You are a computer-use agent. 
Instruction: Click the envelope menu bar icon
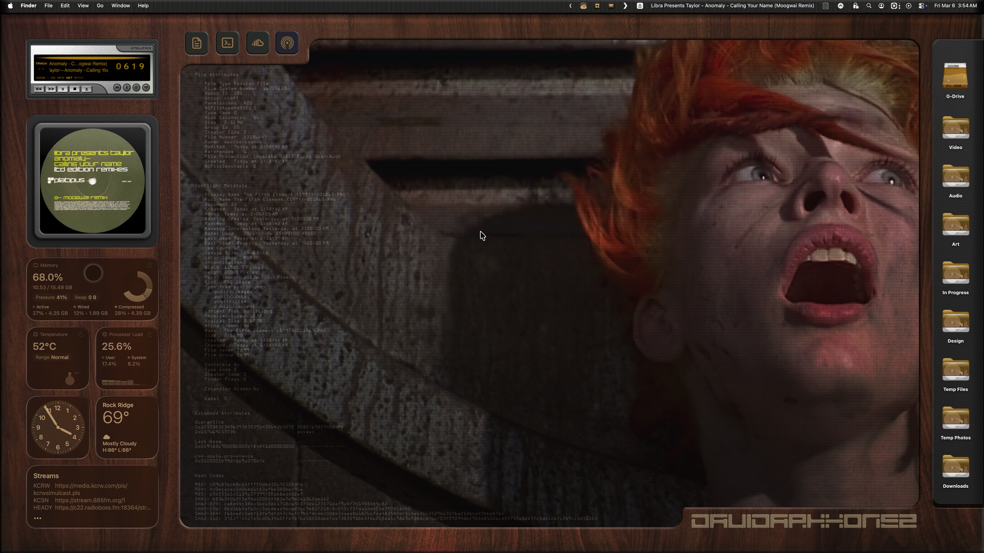coord(611,6)
